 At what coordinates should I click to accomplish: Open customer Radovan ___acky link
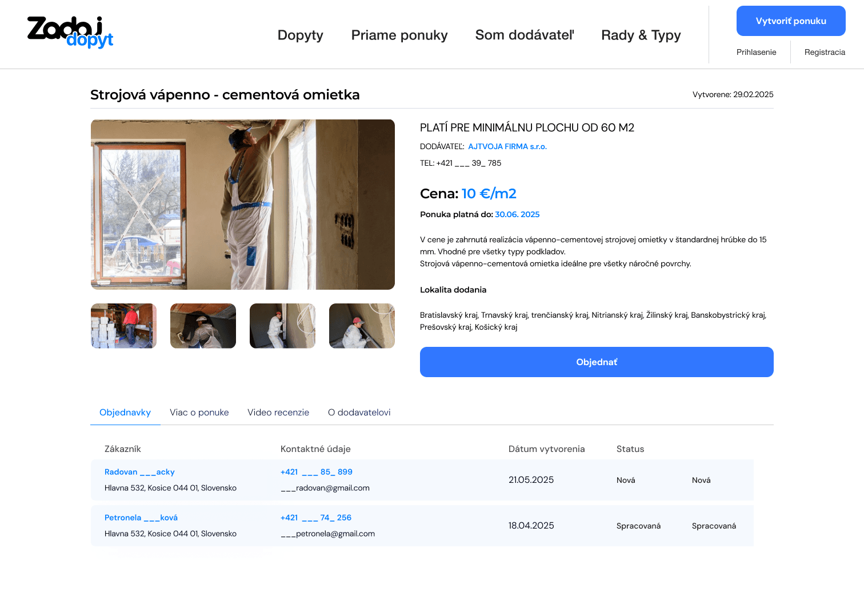pyautogui.click(x=139, y=472)
